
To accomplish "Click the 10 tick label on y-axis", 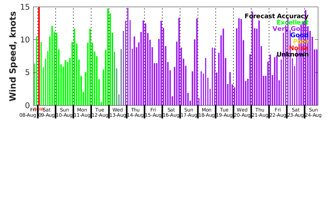I will [x=25, y=40].
